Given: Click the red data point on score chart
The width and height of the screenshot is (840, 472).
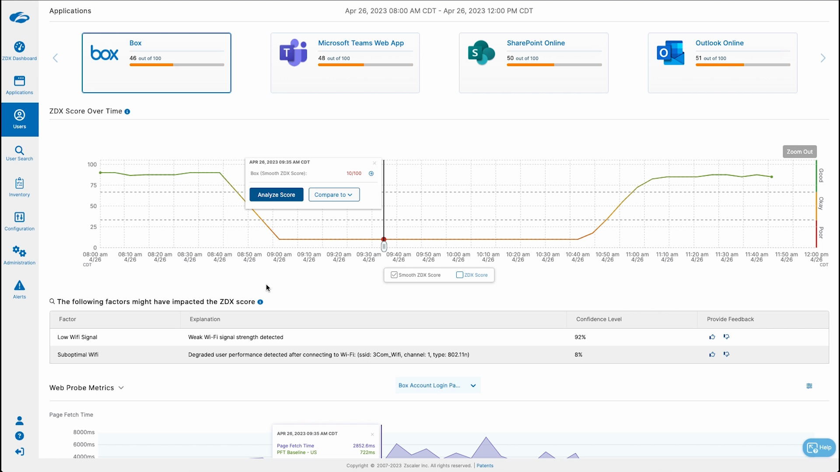Looking at the screenshot, I should tap(384, 239).
